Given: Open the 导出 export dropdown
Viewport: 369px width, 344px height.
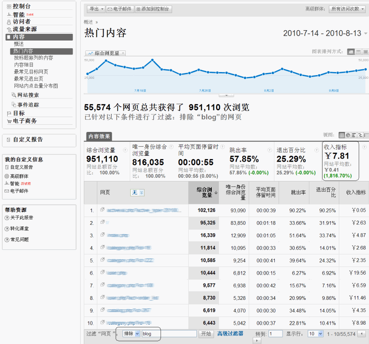Looking at the screenshot, I should tap(96, 9).
